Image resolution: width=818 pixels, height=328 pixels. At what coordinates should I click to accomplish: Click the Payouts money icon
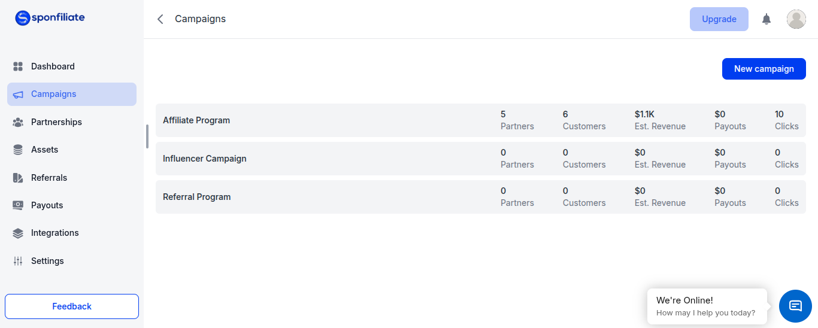[18, 205]
